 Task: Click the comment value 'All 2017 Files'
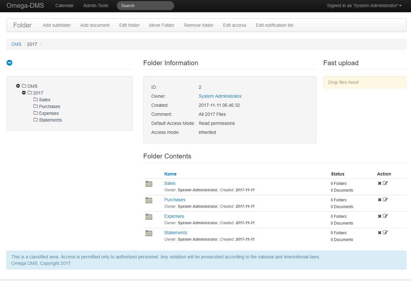[212, 114]
